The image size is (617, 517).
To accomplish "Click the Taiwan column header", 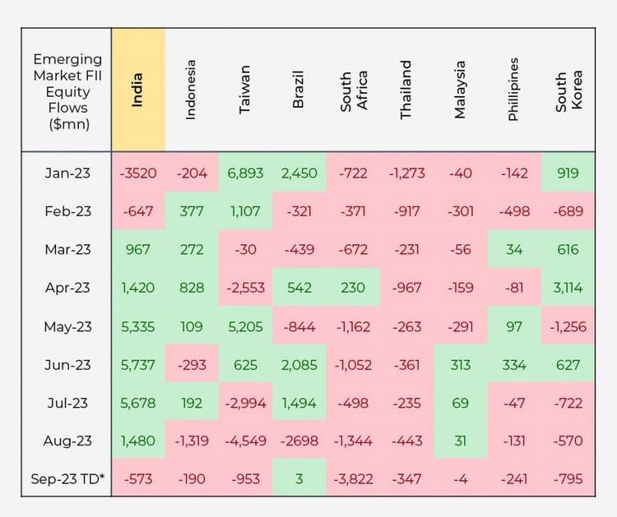I will tap(244, 90).
